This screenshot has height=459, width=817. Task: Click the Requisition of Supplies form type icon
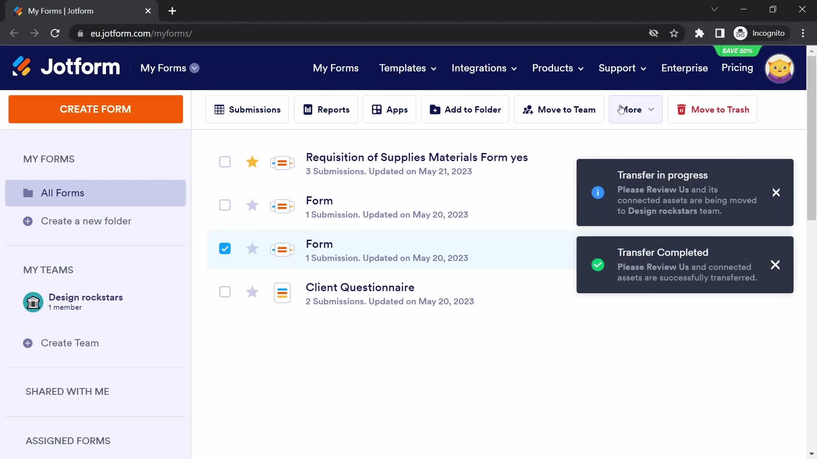tap(282, 163)
